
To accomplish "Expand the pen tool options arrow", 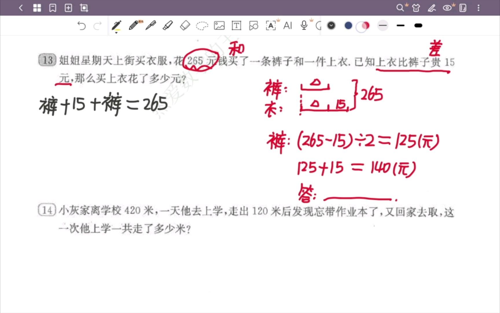I will pos(116,33).
